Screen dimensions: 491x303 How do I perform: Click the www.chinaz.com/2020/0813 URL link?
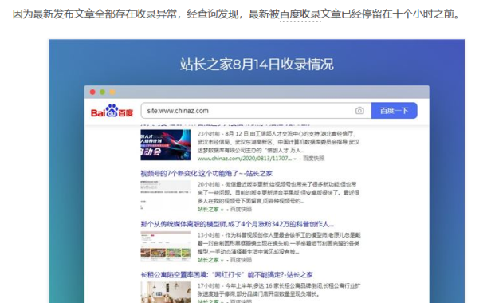245,159
